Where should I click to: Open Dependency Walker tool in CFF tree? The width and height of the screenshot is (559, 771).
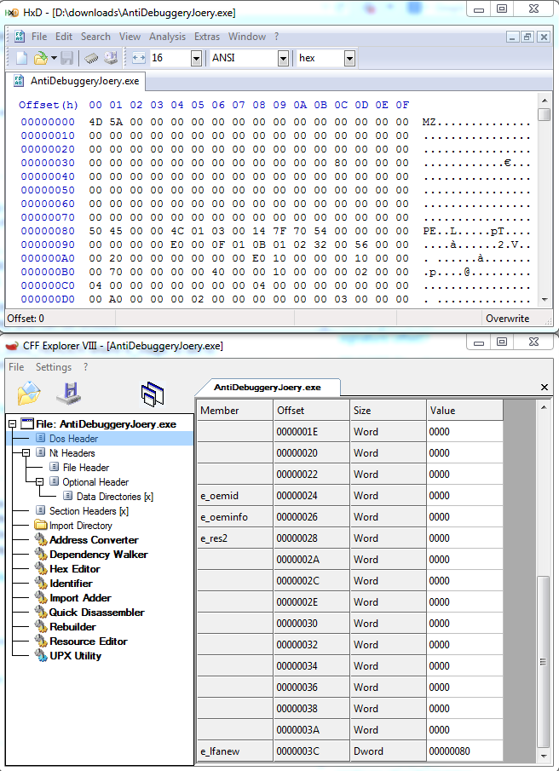point(98,554)
